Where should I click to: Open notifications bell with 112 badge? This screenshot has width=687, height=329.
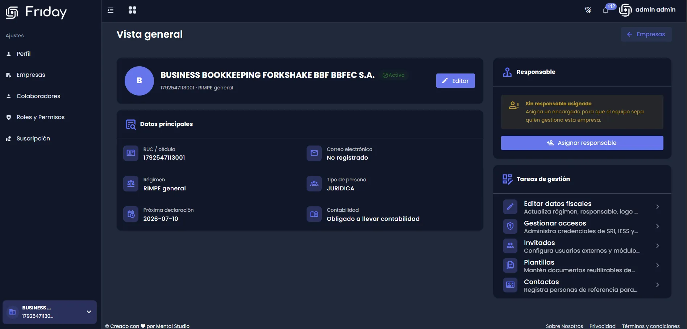pos(605,10)
